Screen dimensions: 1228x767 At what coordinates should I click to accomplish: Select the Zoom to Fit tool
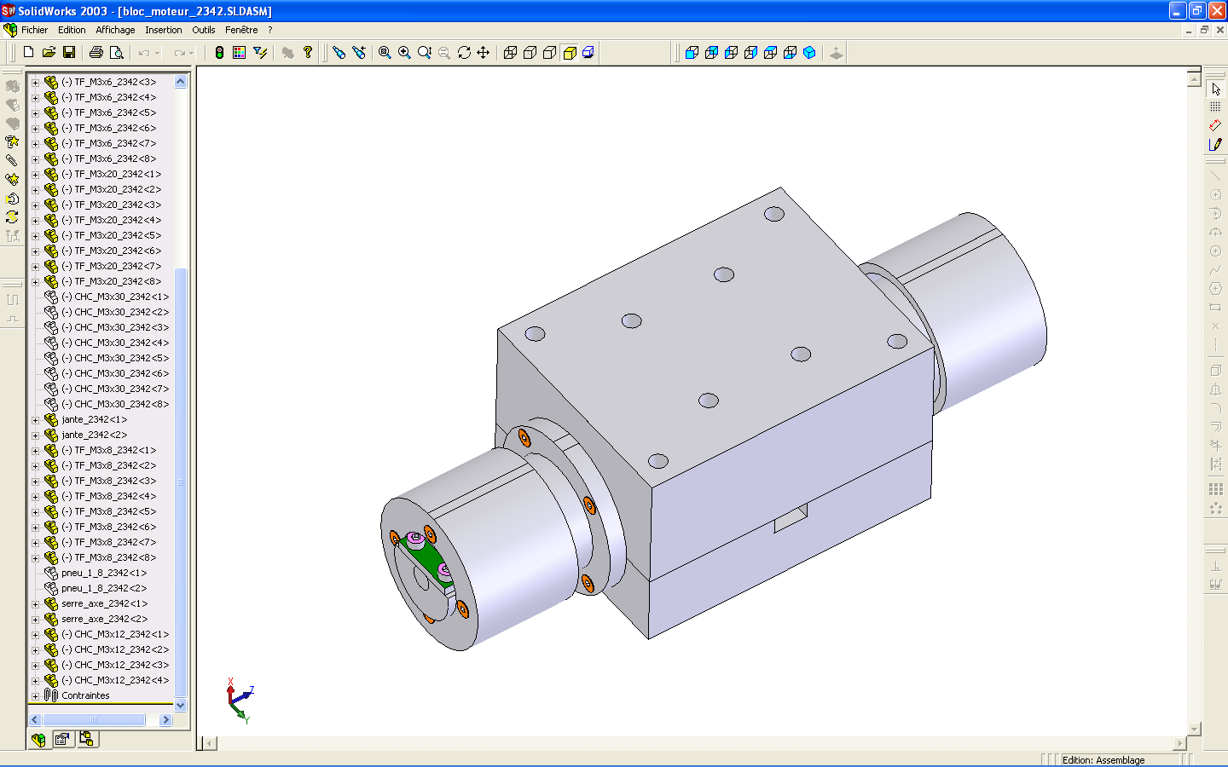[385, 53]
